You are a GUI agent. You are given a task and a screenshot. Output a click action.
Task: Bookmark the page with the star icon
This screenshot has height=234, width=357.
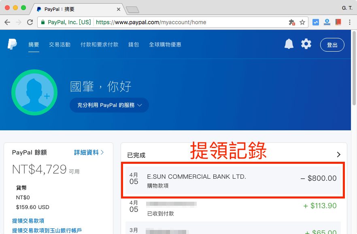point(302,23)
